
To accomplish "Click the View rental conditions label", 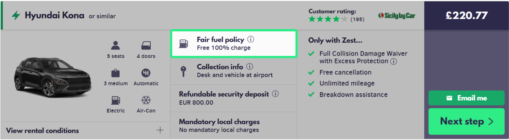I will click(x=42, y=131).
